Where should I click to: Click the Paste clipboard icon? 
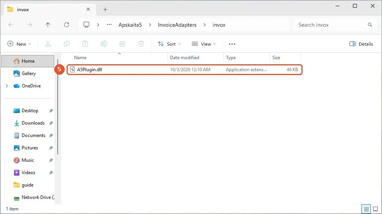(x=85, y=44)
